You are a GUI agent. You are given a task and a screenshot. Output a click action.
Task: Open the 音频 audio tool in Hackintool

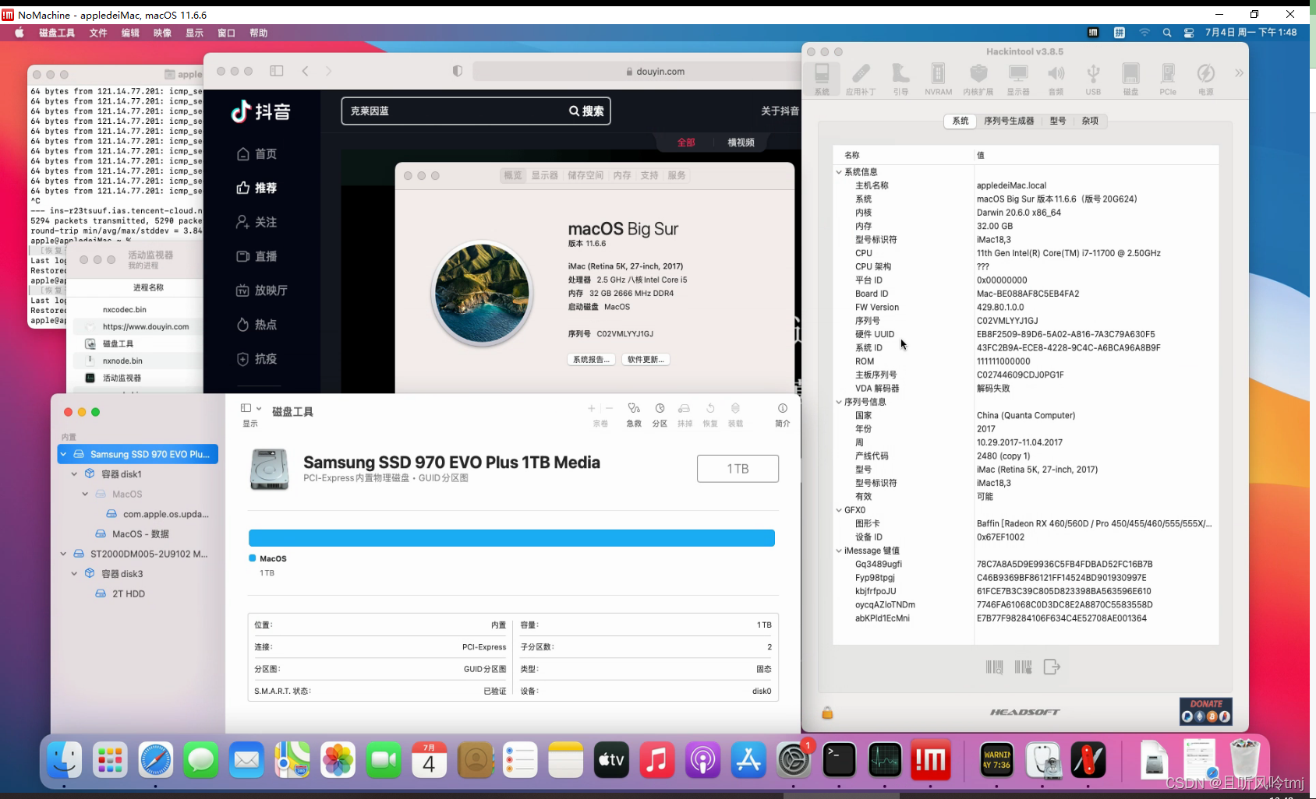pos(1056,79)
